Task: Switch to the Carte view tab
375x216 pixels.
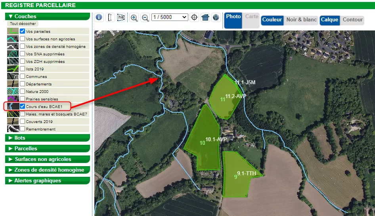Action: click(x=252, y=17)
